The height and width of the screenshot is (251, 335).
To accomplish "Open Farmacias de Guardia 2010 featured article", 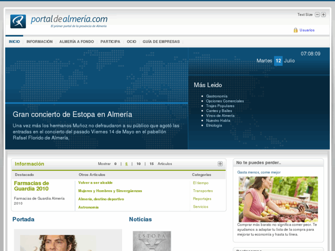I will pos(31,186).
